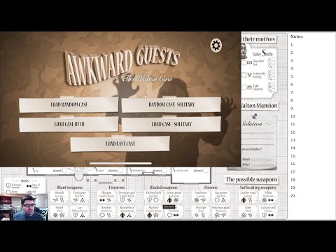This screenshot has height=252, width=336.
Task: Select the Poisonous plant card
Action: click(x=221, y=211)
